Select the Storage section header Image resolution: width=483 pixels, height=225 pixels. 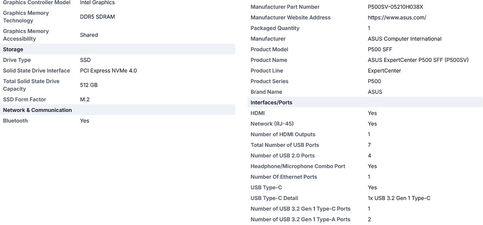pos(118,49)
